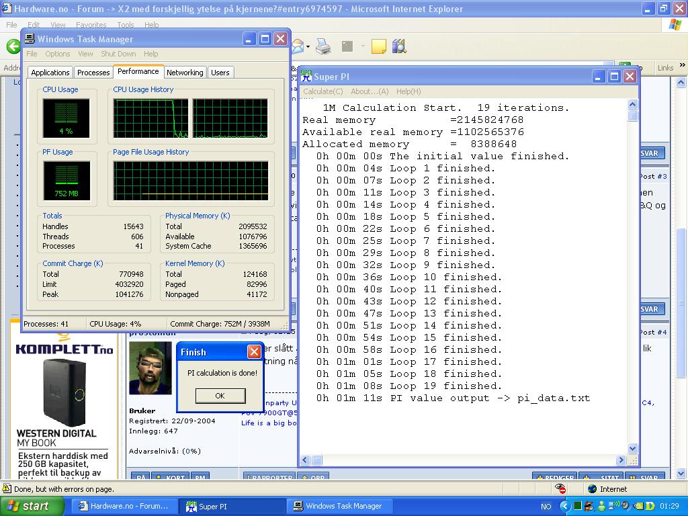Expand hidden tray icons chevron
688x516 pixels.
click(564, 507)
